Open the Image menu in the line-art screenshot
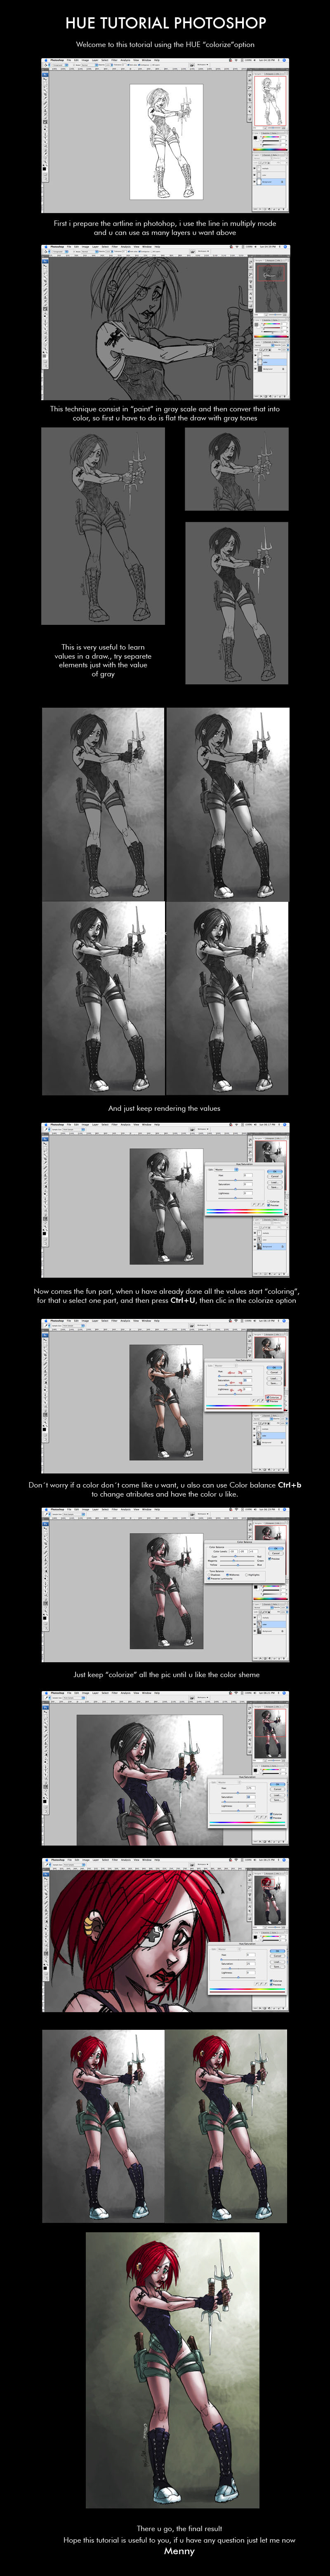The width and height of the screenshot is (330, 2576). pos(84,61)
